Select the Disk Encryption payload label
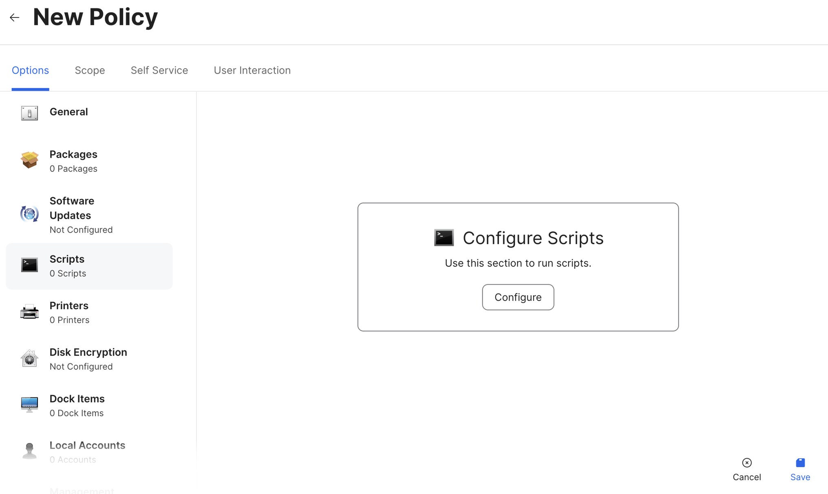The image size is (828, 494). pyautogui.click(x=88, y=352)
